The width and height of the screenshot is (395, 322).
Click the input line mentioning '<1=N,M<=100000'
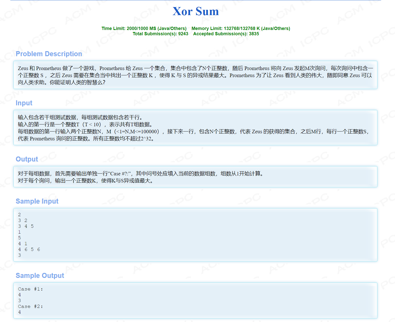194,132
